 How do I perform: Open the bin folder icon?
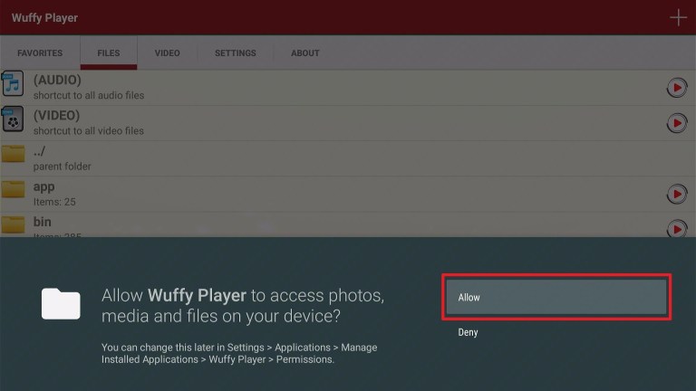tap(13, 224)
